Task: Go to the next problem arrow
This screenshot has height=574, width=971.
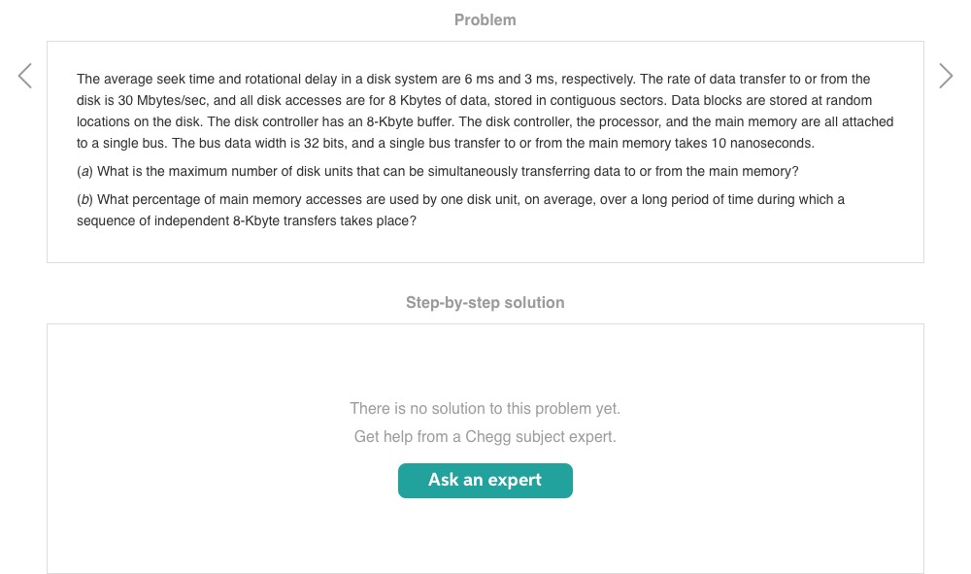Action: (x=945, y=76)
